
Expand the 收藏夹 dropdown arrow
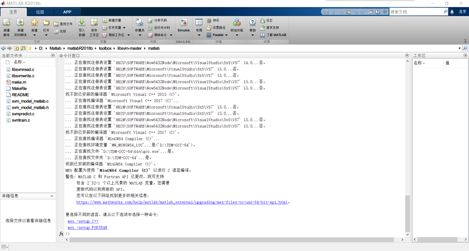(x=140, y=35)
